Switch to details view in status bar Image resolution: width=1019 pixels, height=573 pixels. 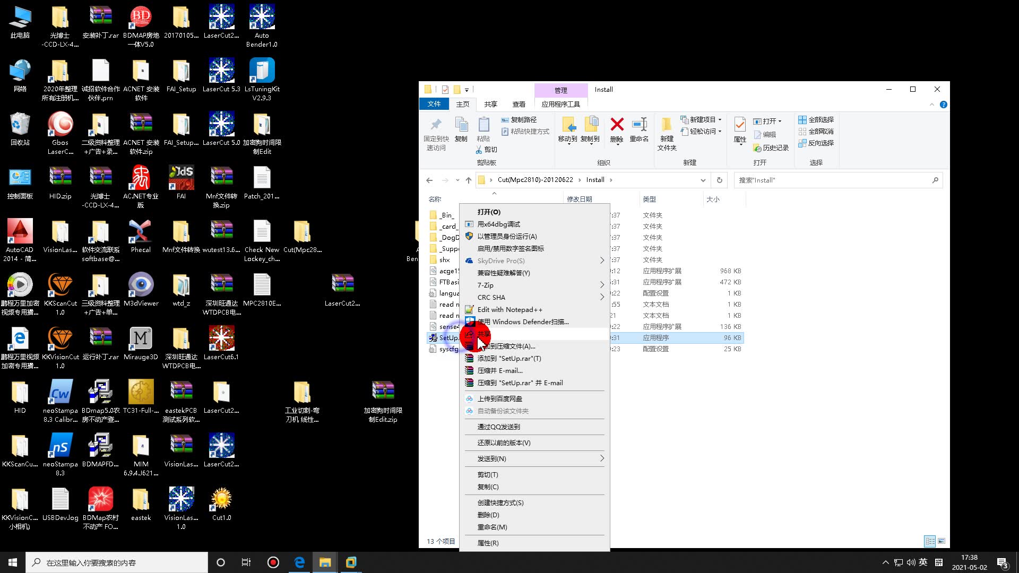929,541
